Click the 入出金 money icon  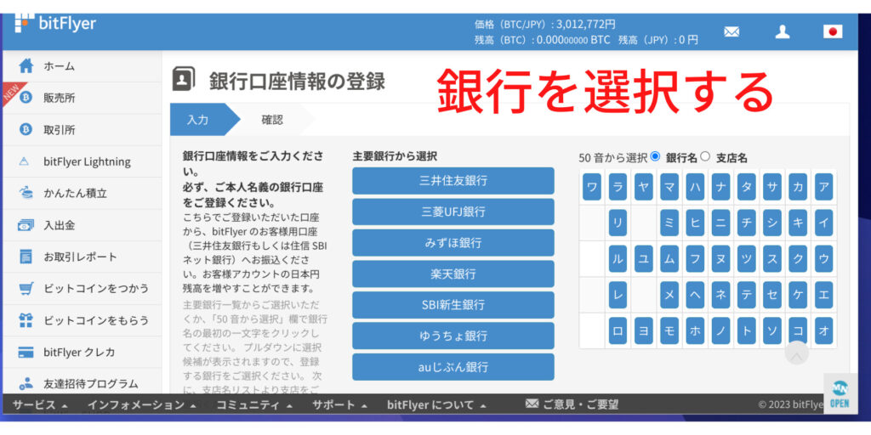(26, 225)
